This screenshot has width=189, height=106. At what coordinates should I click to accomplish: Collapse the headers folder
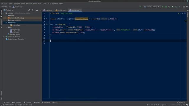pos(6,23)
